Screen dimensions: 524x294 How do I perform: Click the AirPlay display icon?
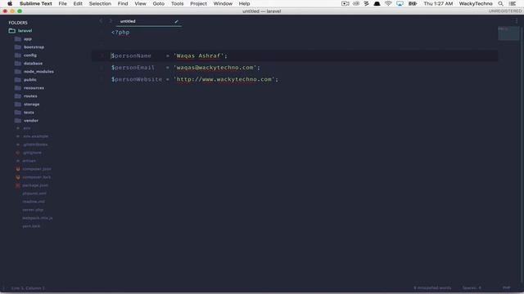[x=400, y=3]
